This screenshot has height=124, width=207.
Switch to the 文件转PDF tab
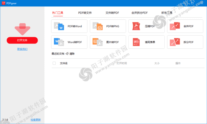click(112, 13)
